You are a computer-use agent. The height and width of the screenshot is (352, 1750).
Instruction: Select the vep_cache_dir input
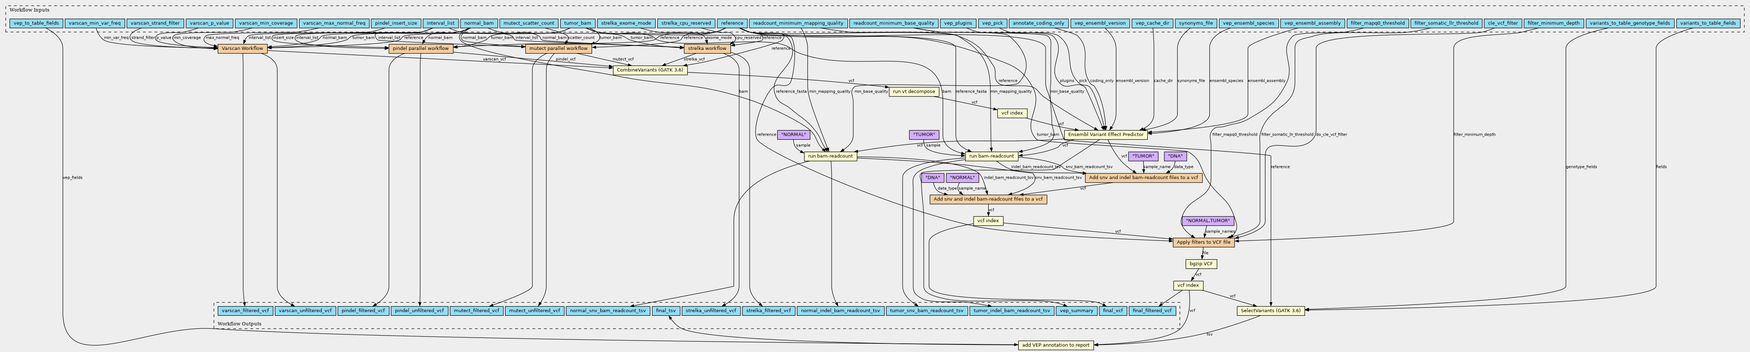(1153, 23)
